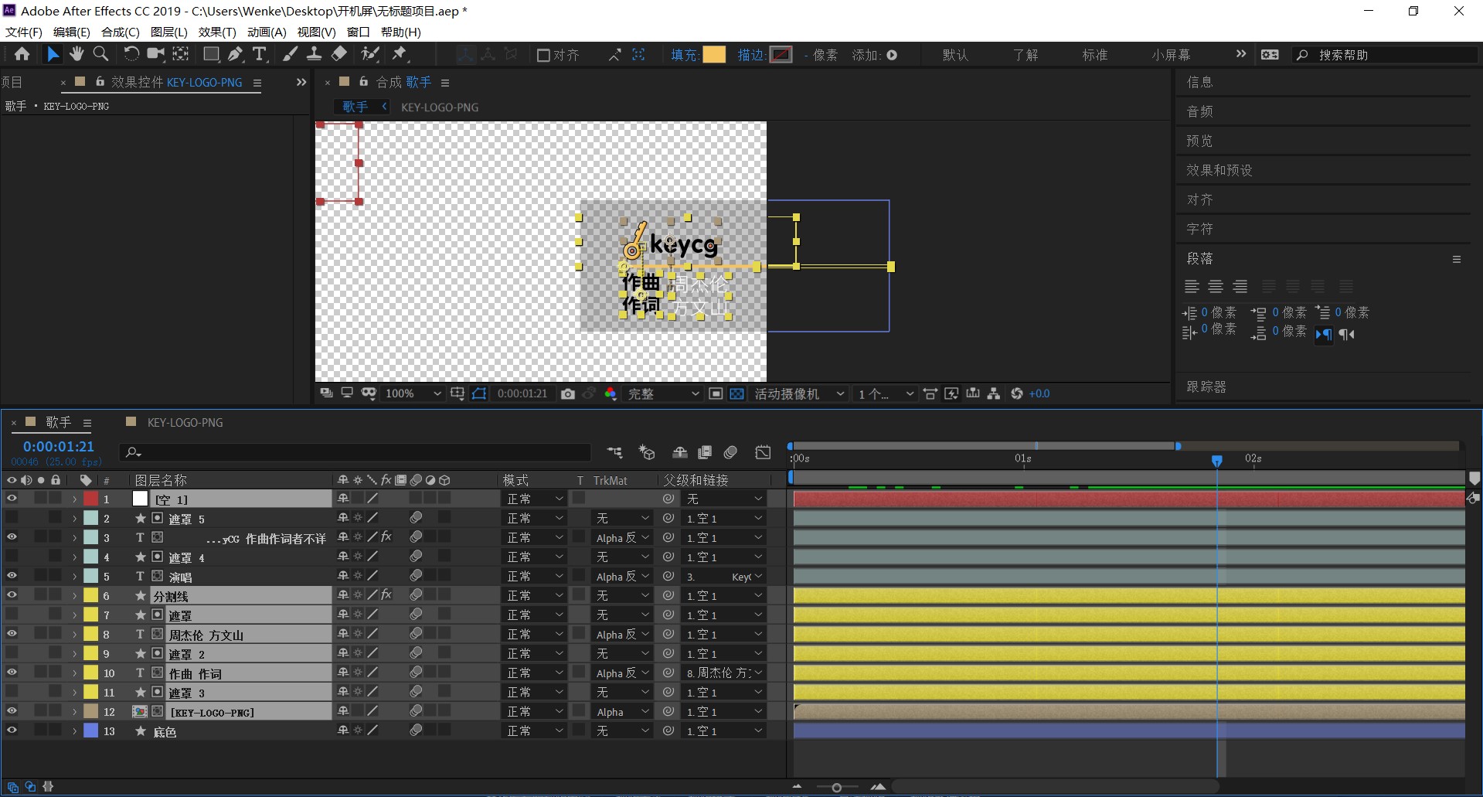Open TrkMat dropdown for layer 3
Image resolution: width=1483 pixels, height=797 pixels.
click(623, 538)
